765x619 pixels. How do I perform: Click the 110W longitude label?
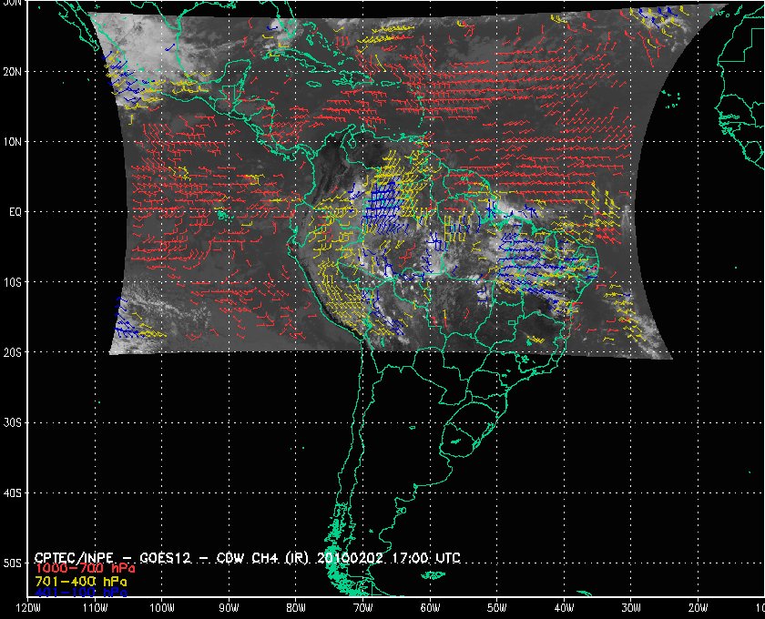pos(95,608)
